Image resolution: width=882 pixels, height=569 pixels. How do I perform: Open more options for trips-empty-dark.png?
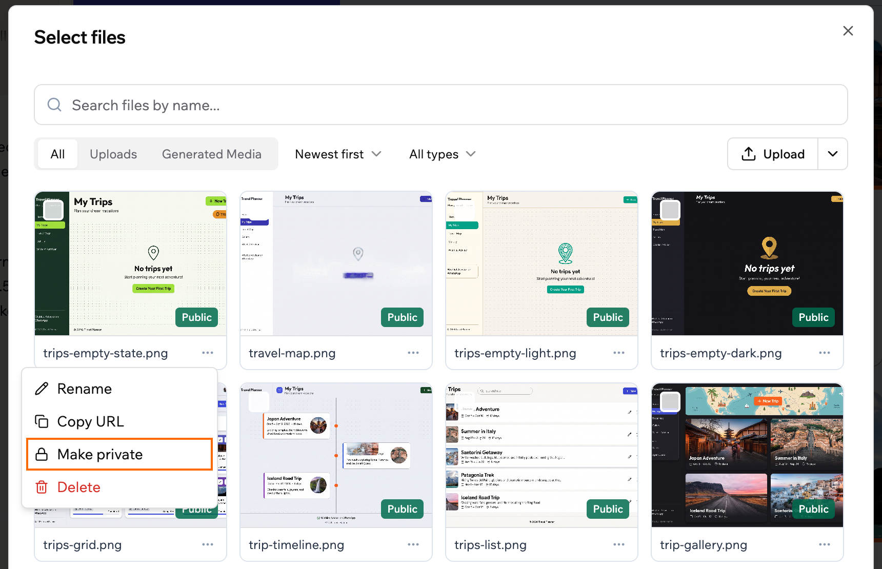point(825,353)
